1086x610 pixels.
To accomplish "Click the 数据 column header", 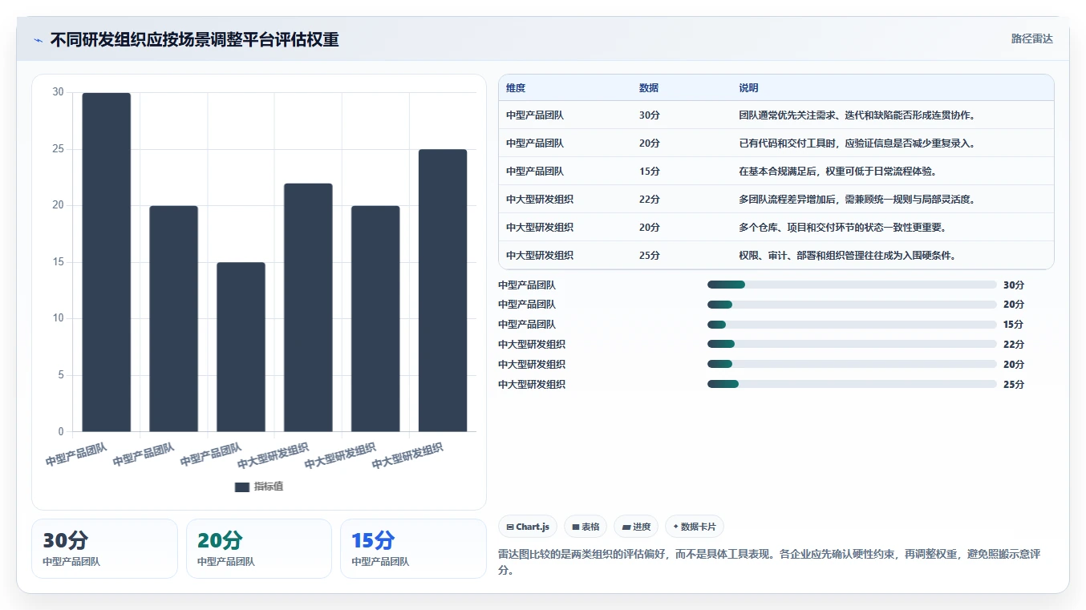I will (x=649, y=88).
